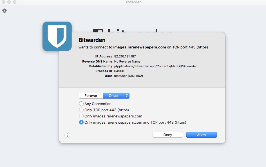Image resolution: width=266 pixels, height=167 pixels.
Task: Click the user value macuser (UID: 502)
Action: tap(128, 76)
